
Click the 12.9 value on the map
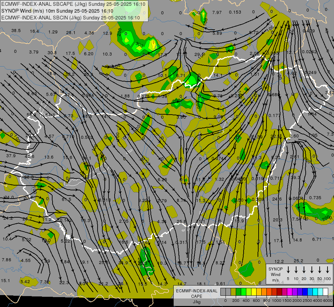107,33
